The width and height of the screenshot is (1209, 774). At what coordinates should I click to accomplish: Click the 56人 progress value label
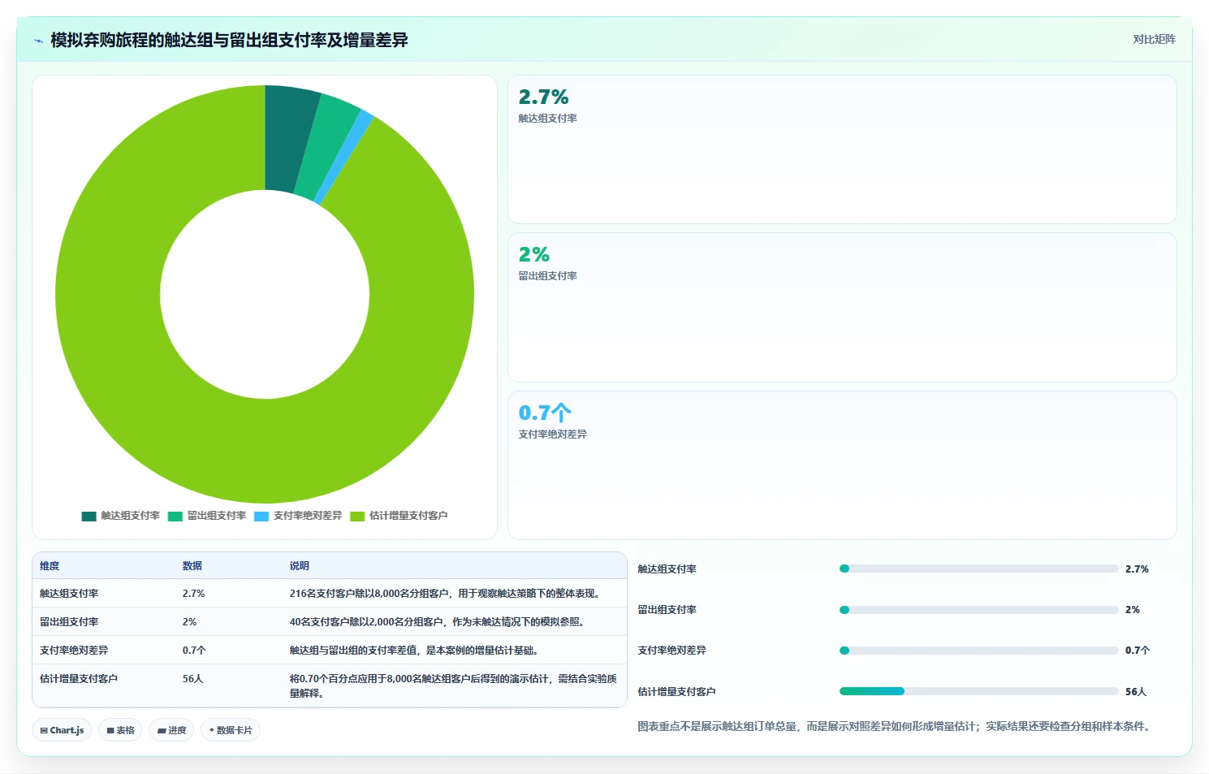click(1136, 692)
